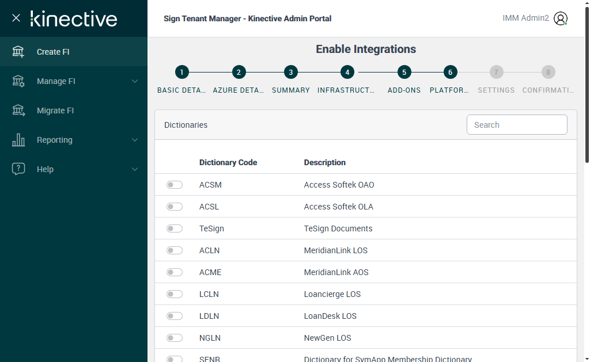Switch on the LCLN Loancierge LOS toggle
The image size is (590, 362).
[x=175, y=294]
